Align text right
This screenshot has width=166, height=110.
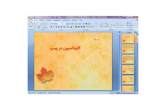(x=81, y=27)
